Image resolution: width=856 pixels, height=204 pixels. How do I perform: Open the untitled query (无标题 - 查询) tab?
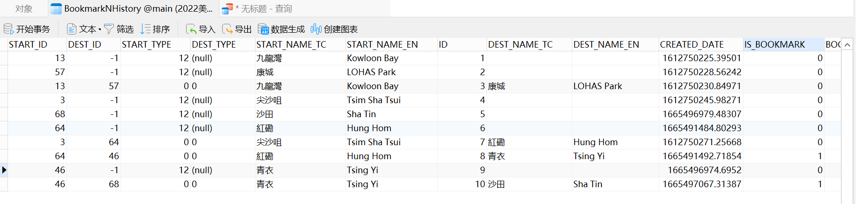tap(257, 9)
